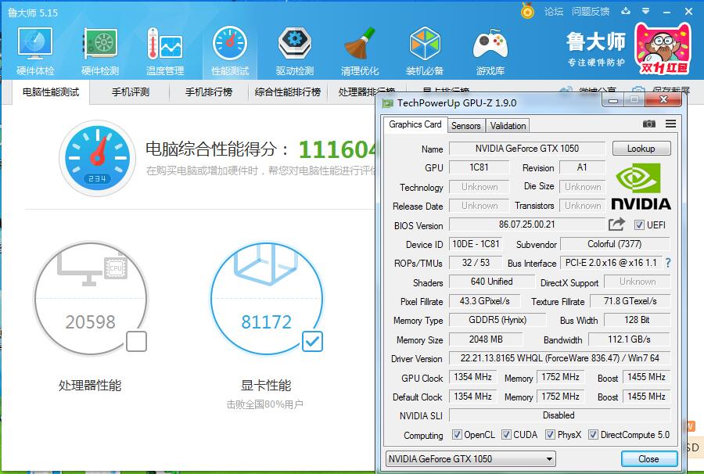
Task: Click the GPU Name field NVIDIA GeForce GTX 1050
Action: point(527,149)
